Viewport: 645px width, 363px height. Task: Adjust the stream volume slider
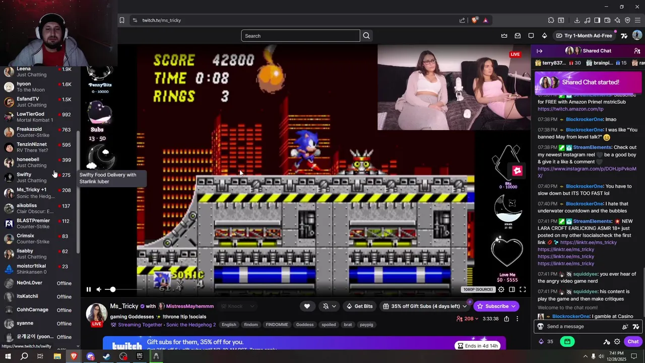(x=123, y=289)
